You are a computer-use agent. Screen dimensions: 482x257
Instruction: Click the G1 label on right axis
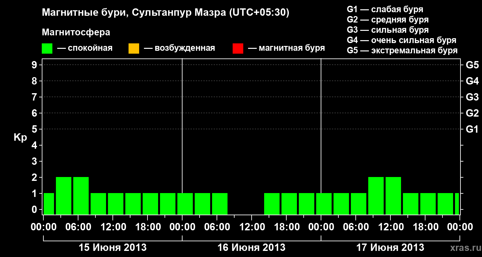click(472, 129)
